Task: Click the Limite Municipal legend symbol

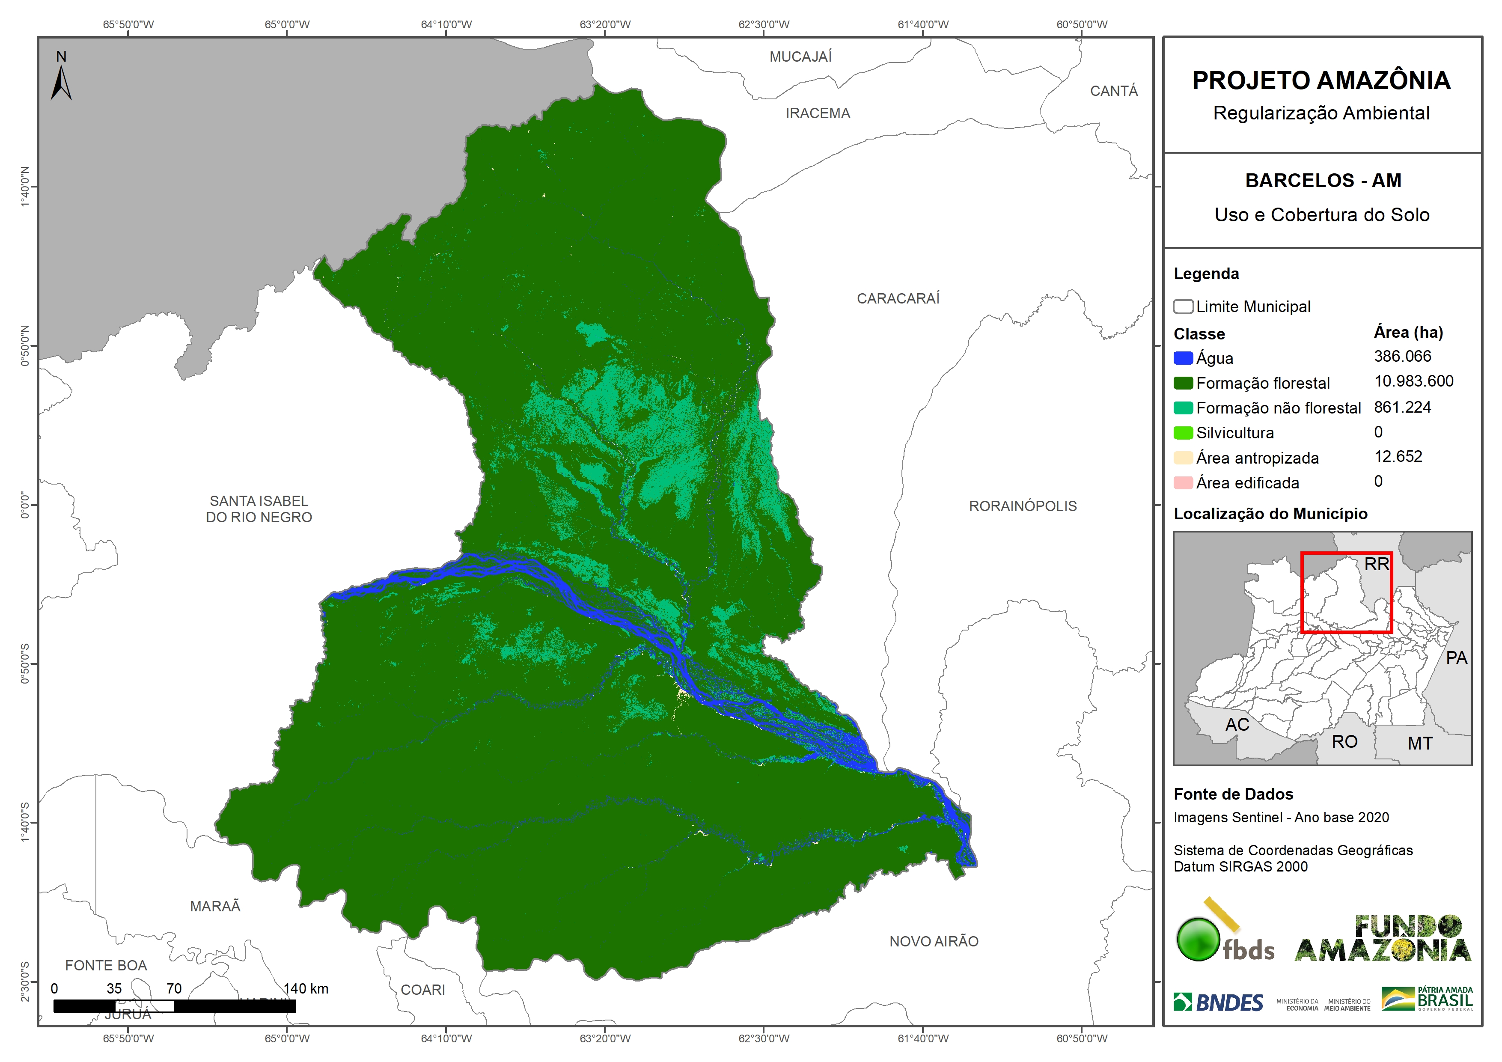Action: pyautogui.click(x=1183, y=306)
